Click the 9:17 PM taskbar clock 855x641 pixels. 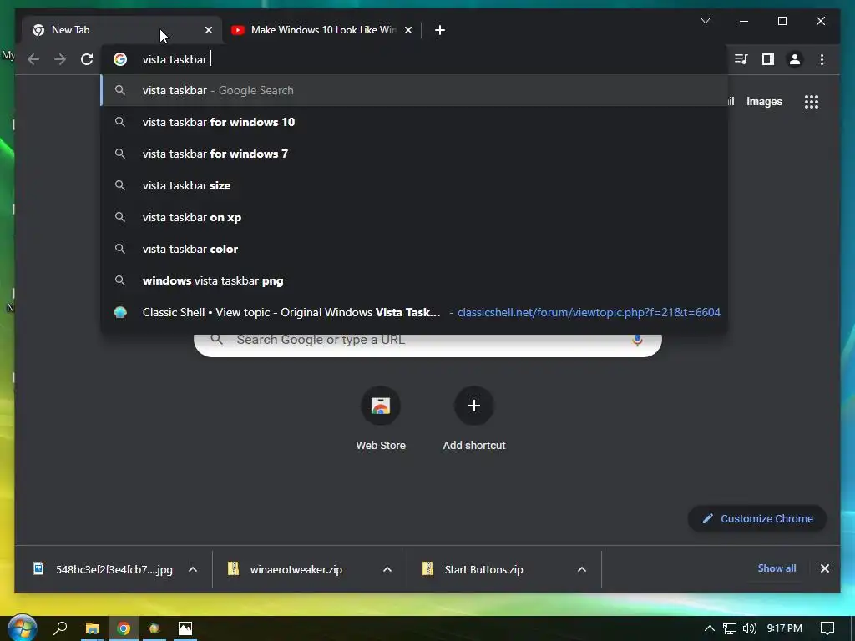click(x=784, y=628)
